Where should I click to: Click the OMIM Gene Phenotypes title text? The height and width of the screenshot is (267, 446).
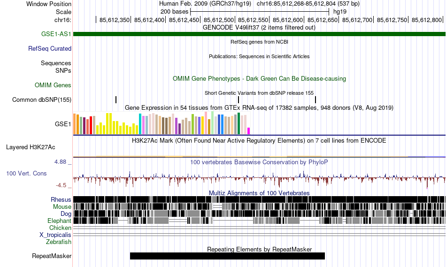click(259, 78)
